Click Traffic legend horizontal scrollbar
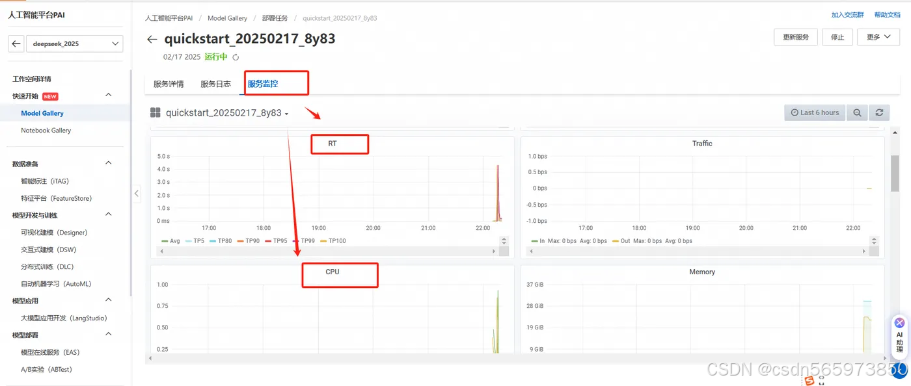Viewport: 911px width, 386px height. [698, 251]
